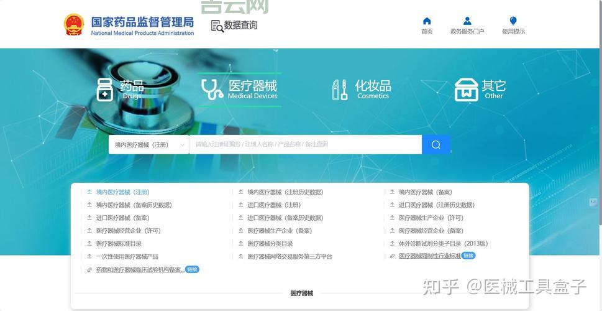The image size is (602, 311).
Task: Go to 首页 via house icon
Action: [427, 21]
